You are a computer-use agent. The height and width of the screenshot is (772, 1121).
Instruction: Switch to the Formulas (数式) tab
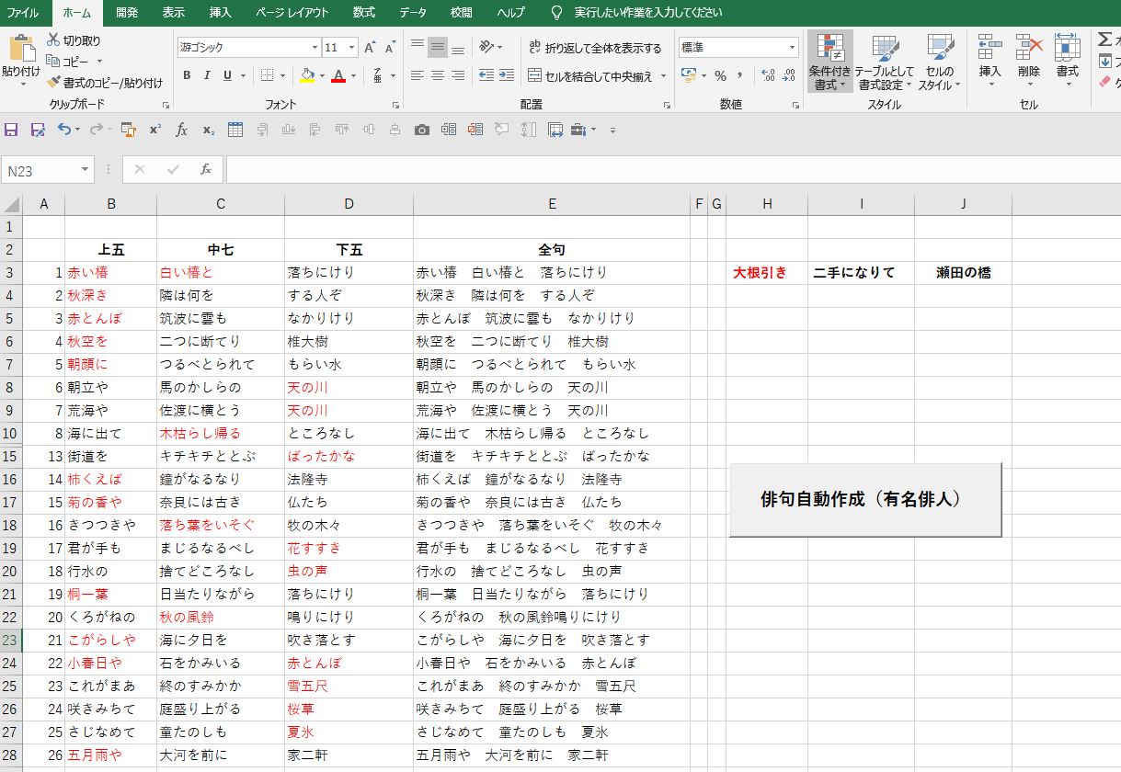364,13
